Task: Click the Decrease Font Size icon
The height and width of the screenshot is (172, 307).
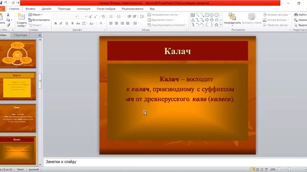Action: pyautogui.click(x=95, y=17)
